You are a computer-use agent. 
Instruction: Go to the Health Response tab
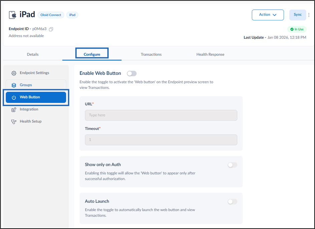coord(210,54)
